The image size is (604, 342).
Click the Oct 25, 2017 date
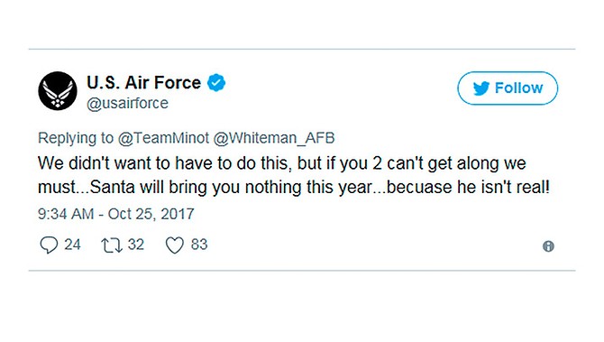tap(151, 214)
